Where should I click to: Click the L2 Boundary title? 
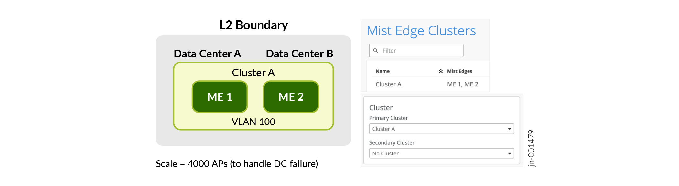coord(253,24)
